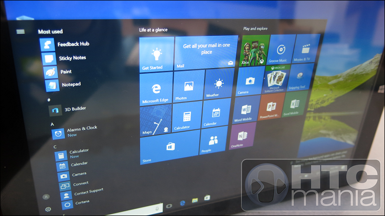
Task: Launch the Excel Mobile tile
Action: 294,104
